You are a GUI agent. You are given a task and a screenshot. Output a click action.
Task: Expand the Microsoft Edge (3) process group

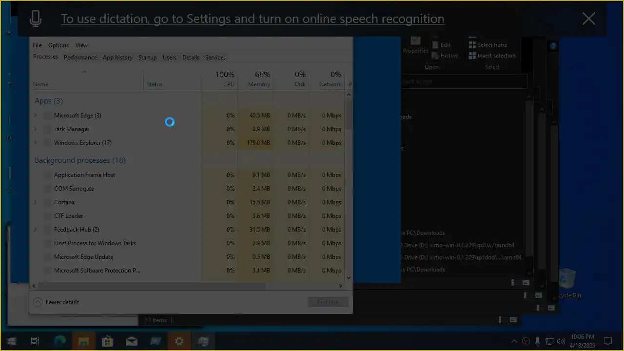35,116
